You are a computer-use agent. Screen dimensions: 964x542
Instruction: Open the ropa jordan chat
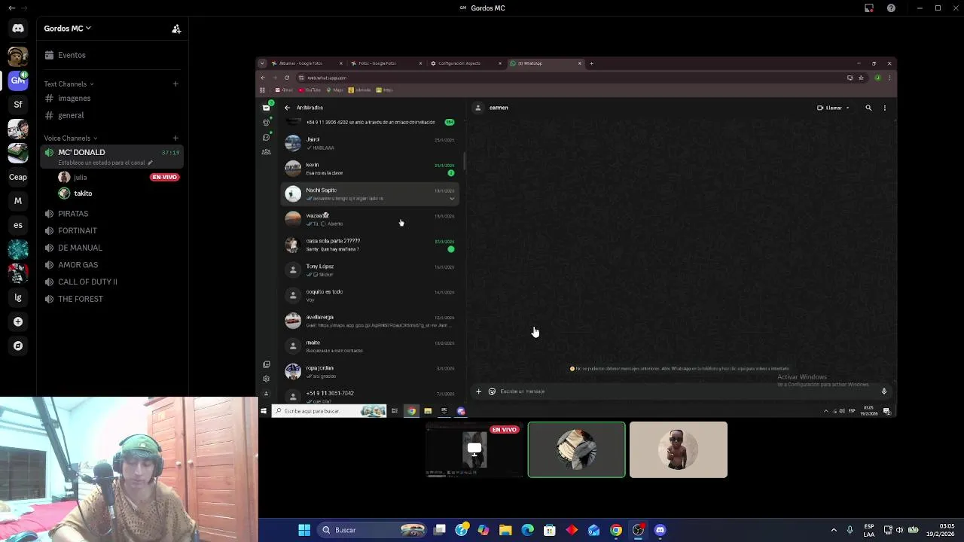tap(370, 372)
